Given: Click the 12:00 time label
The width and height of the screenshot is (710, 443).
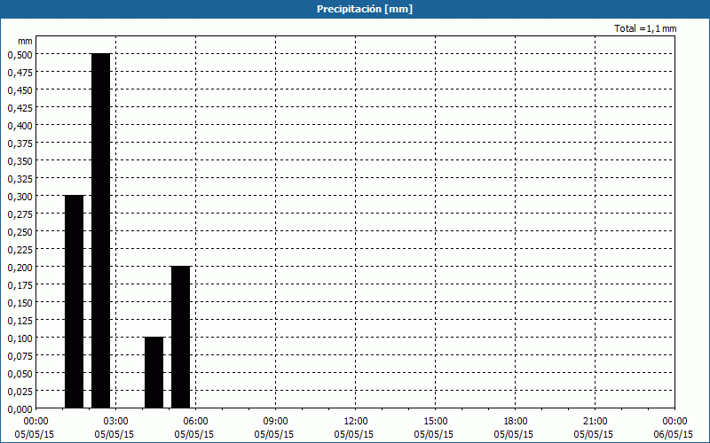Looking at the screenshot, I should (x=356, y=422).
